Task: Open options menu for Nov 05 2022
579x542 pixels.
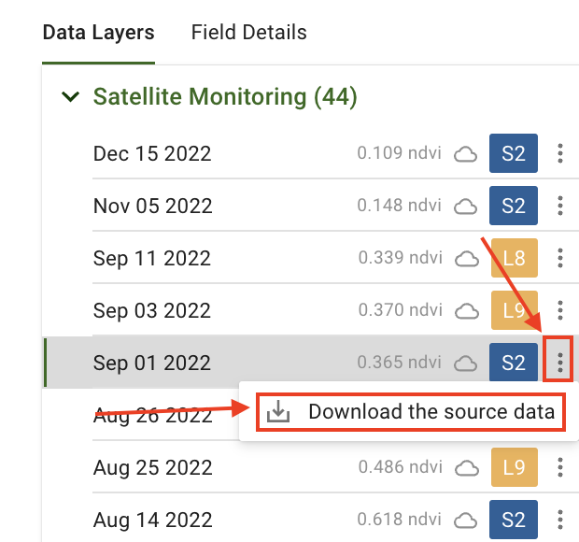Action: coord(559,206)
